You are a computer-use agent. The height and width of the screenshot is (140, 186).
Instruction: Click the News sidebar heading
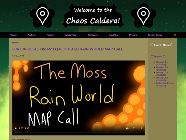pyautogui.click(x=158, y=56)
